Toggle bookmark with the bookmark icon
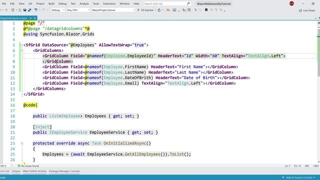320x180 pixels. 206,10
